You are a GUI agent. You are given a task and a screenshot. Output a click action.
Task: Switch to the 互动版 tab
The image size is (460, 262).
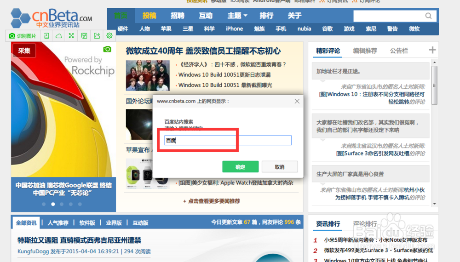point(140,223)
